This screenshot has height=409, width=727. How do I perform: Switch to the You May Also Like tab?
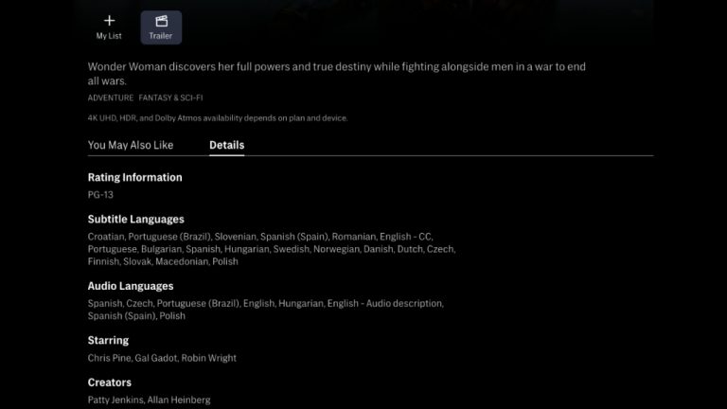pyautogui.click(x=131, y=145)
